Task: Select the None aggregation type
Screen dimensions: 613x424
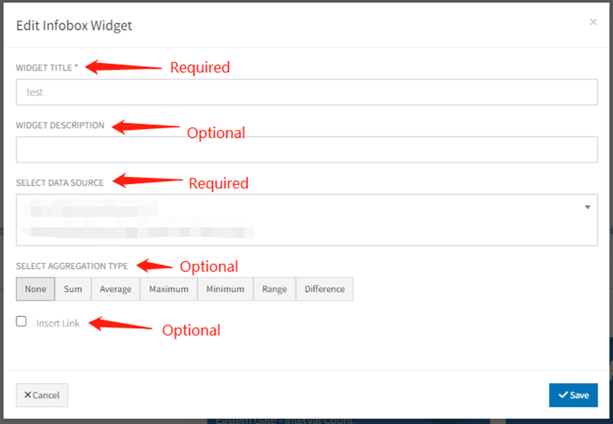Action: click(35, 289)
